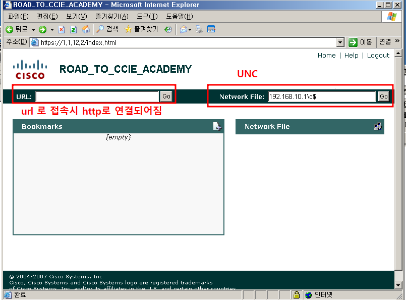Expand the address bar dropdown
The width and height of the screenshot is (406, 300).
(x=340, y=42)
